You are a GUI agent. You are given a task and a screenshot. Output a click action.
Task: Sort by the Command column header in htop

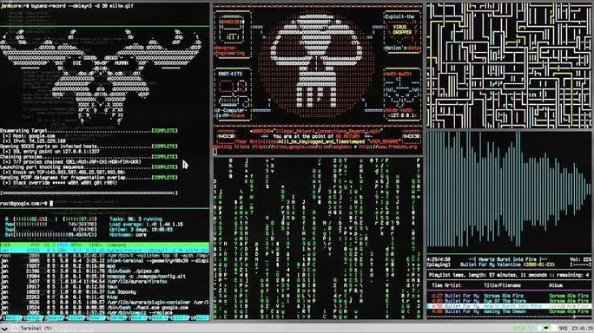(x=116, y=245)
